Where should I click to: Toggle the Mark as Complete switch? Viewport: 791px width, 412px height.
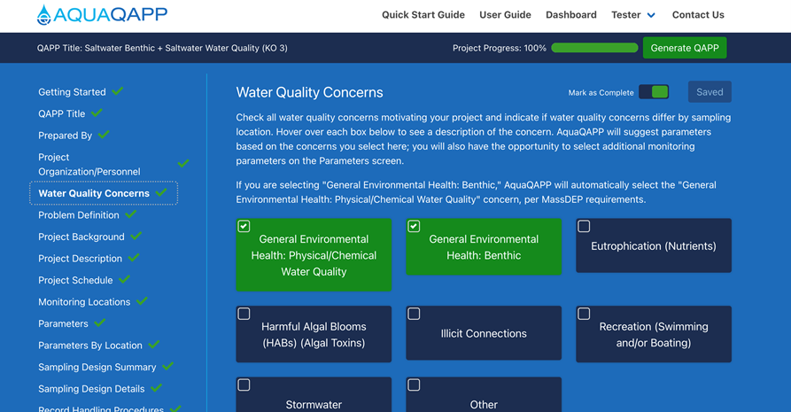tap(654, 92)
